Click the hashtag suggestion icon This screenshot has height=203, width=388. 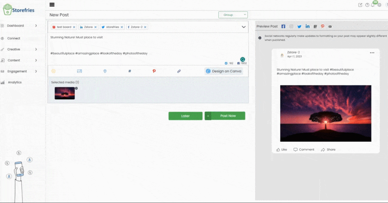[130, 71]
